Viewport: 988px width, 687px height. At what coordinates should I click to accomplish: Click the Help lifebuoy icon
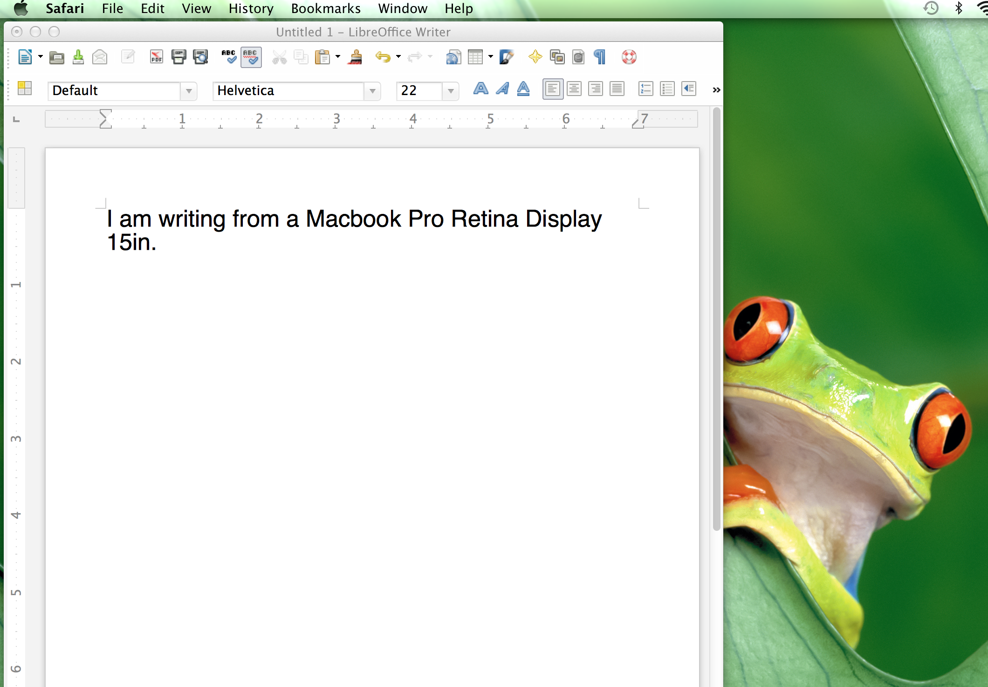click(x=629, y=57)
